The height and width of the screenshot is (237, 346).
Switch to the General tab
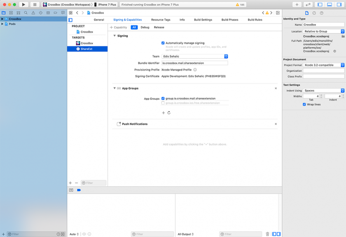coord(99,20)
